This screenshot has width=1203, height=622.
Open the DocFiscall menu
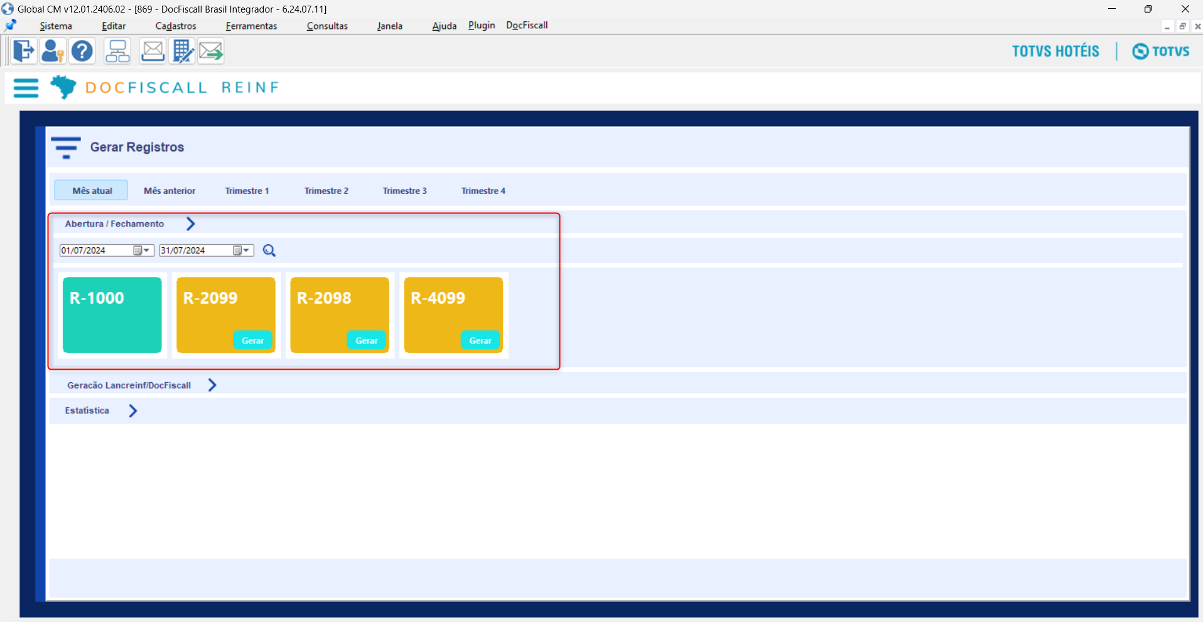pyautogui.click(x=527, y=25)
